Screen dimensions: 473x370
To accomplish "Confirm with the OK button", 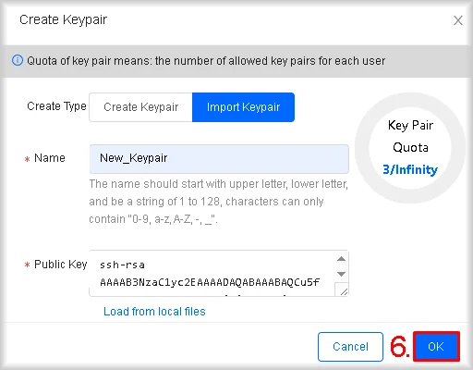I will pyautogui.click(x=436, y=347).
